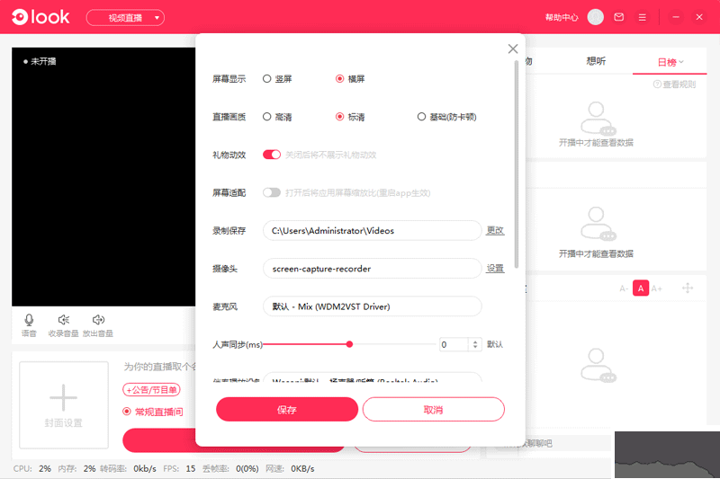Choose 高清 stream quality
Image resolution: width=720 pixels, height=479 pixels.
277,117
